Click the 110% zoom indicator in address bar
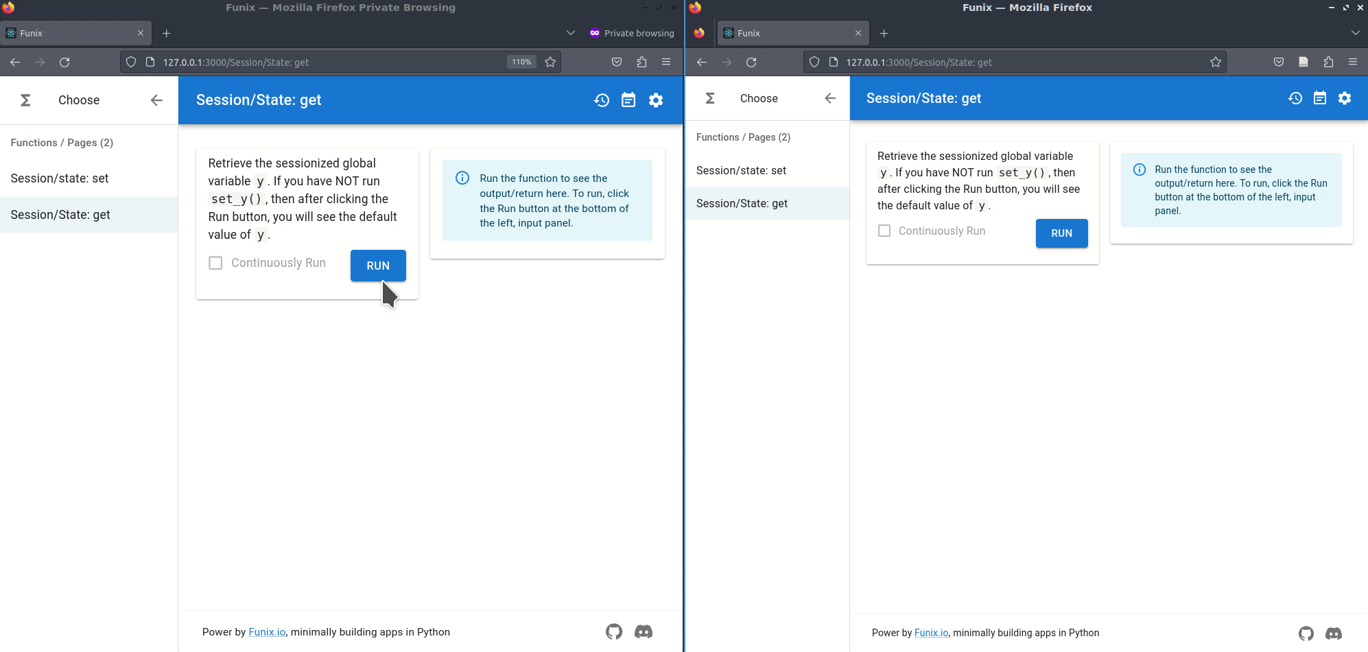 [x=521, y=62]
